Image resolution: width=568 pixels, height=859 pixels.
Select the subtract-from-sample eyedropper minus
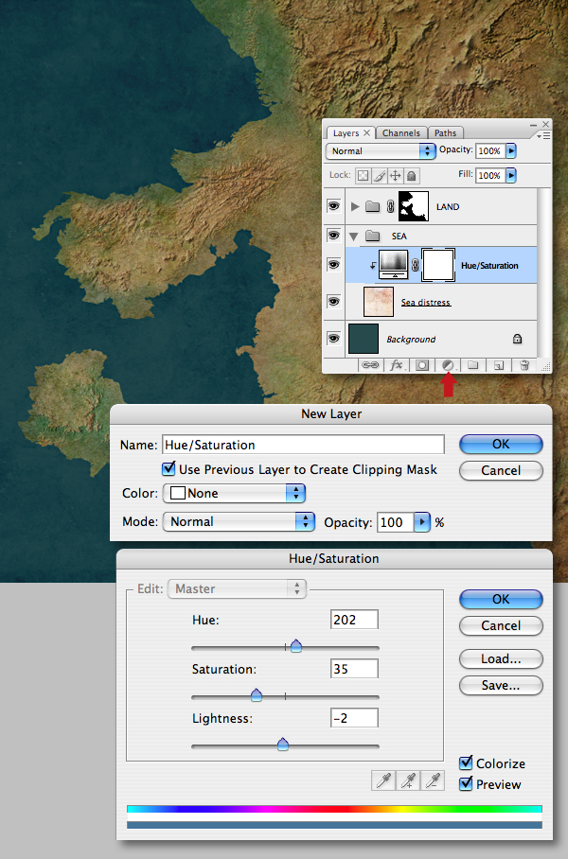coord(432,780)
